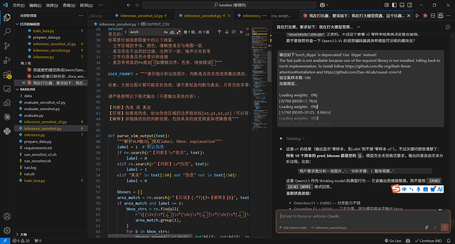
Task: Open the Copilot dropdown chevron in title bar
Action: point(327,5)
